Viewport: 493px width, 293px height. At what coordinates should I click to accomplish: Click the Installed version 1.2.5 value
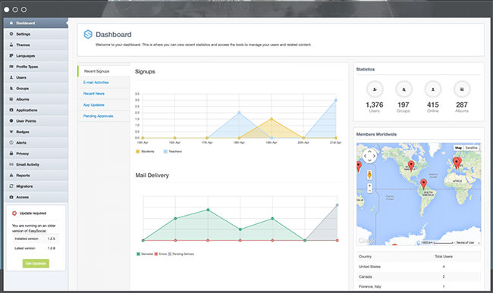52,238
